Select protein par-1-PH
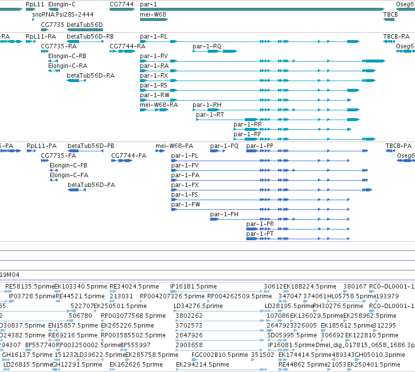 pos(280,219)
